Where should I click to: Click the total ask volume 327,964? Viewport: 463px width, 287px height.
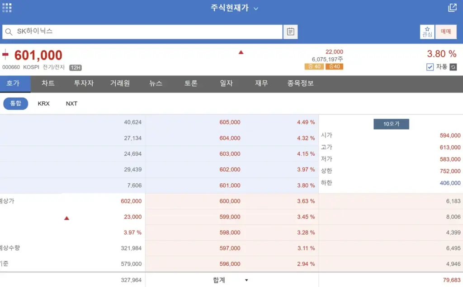point(131,280)
